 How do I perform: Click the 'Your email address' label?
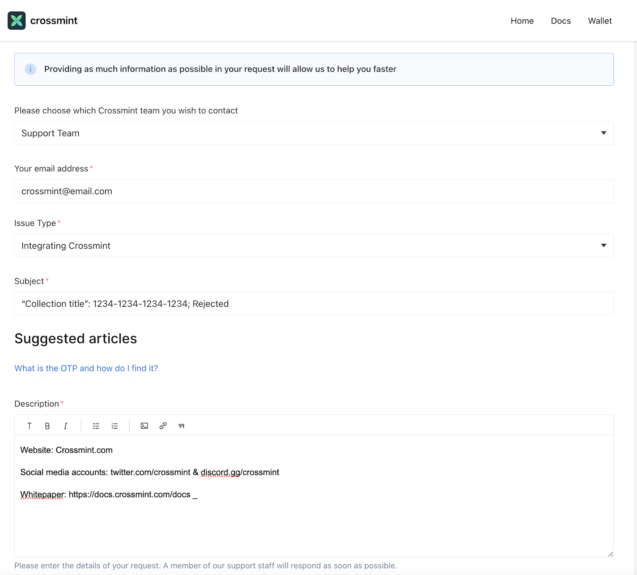51,169
